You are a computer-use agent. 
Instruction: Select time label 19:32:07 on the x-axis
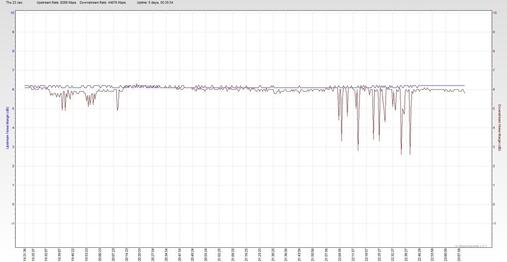[x=46, y=254]
